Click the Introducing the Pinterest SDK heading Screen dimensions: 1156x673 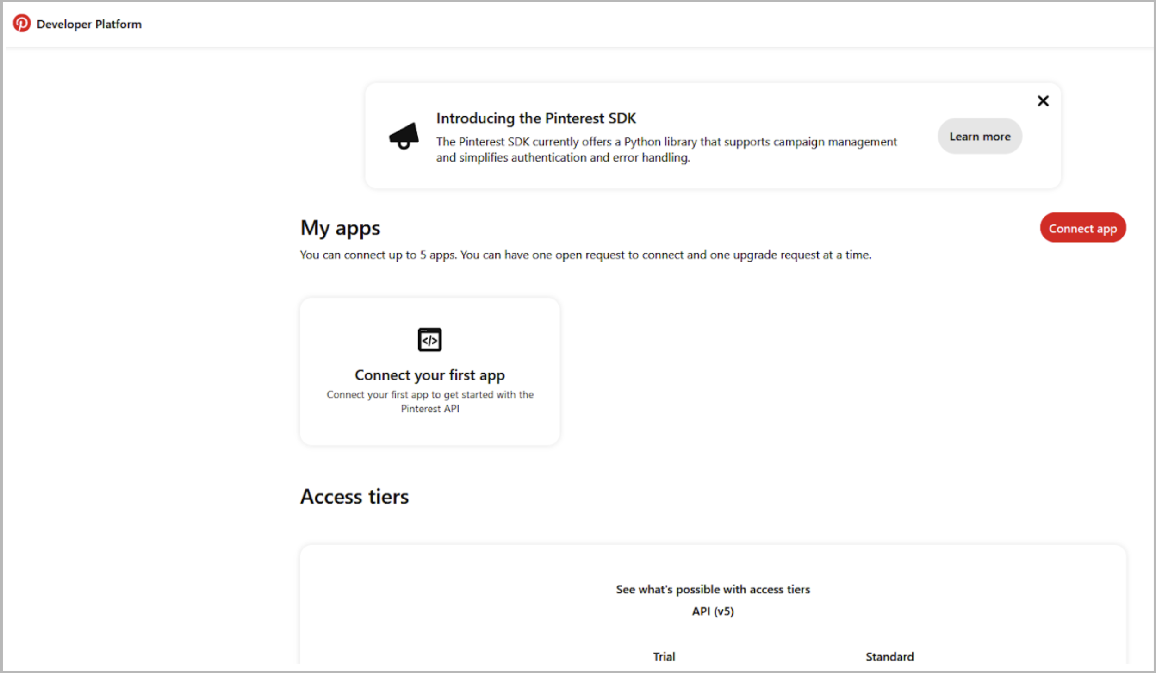(536, 118)
